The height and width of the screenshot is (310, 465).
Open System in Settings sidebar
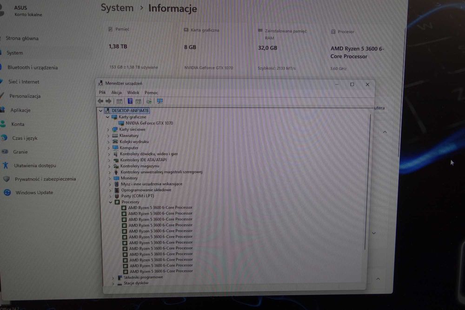click(x=14, y=53)
